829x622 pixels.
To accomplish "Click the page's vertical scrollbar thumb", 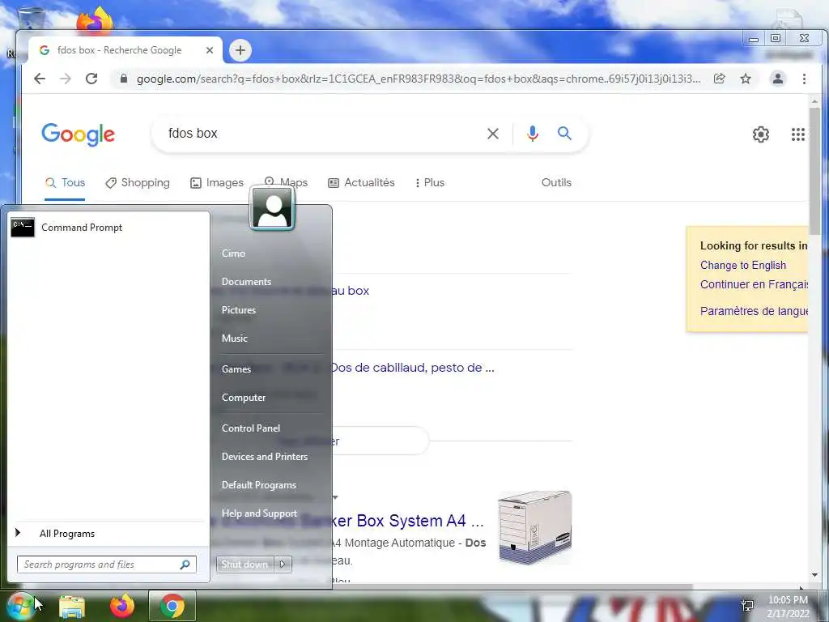I will (814, 170).
